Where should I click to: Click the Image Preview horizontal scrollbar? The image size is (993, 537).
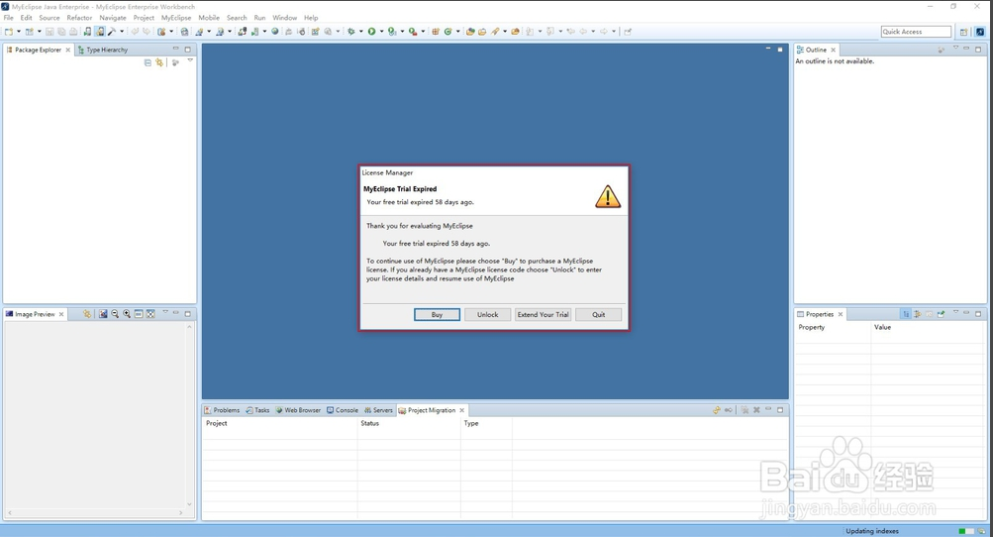pyautogui.click(x=95, y=512)
